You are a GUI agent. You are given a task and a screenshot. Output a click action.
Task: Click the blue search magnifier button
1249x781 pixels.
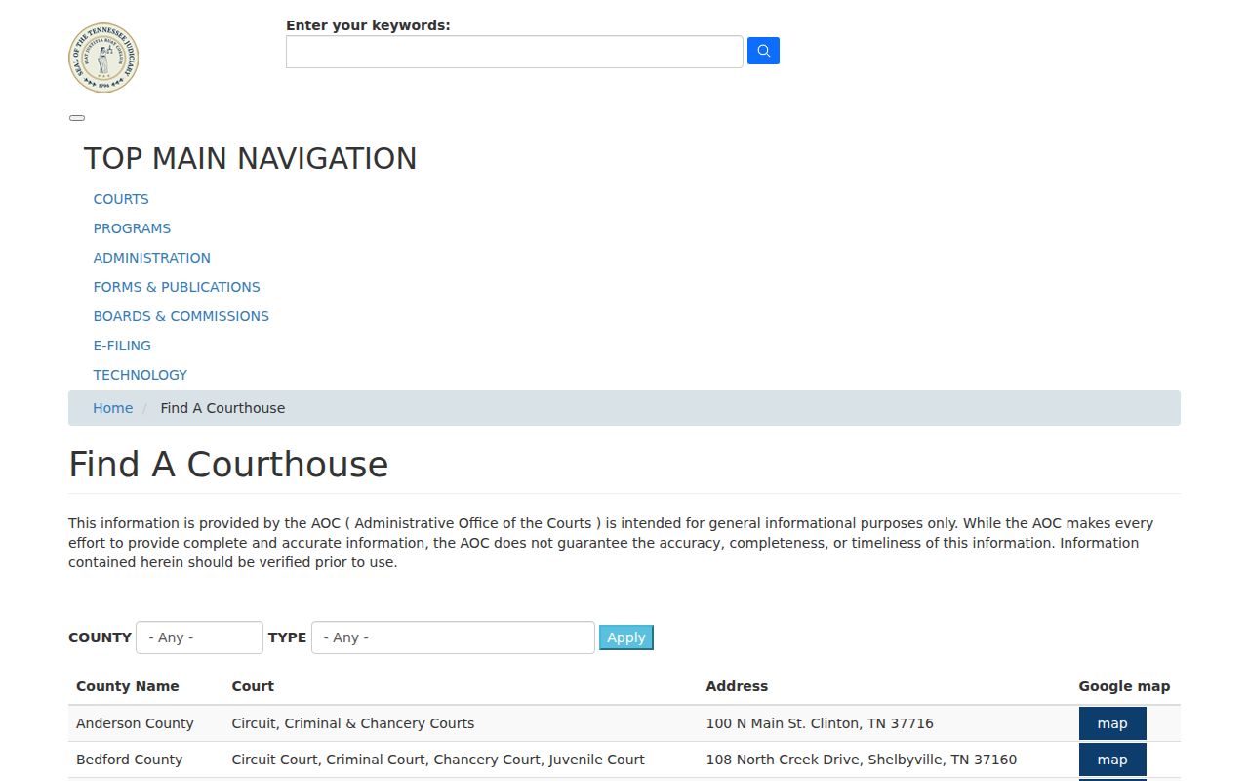(763, 52)
